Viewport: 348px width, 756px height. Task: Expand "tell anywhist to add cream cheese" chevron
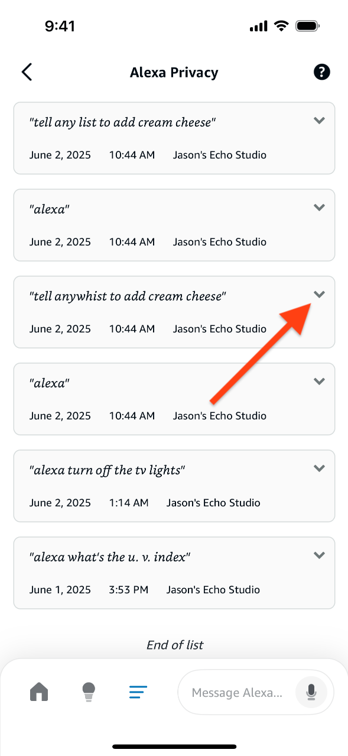(319, 295)
